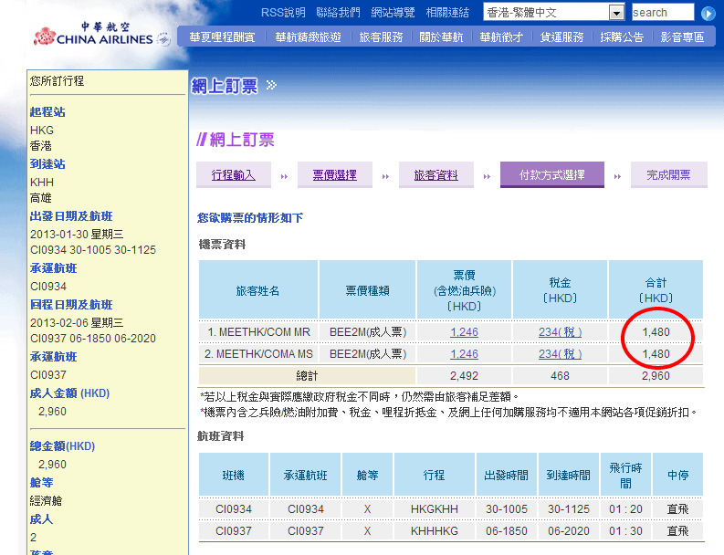Go back to the 行程輸入 step
This screenshot has width=724, height=555.
[x=233, y=175]
